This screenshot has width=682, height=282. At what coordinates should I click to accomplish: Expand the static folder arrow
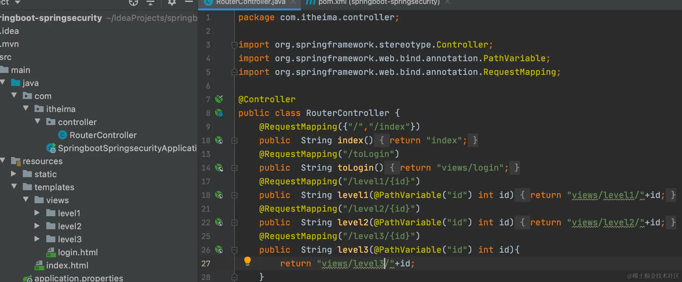pyautogui.click(x=14, y=174)
